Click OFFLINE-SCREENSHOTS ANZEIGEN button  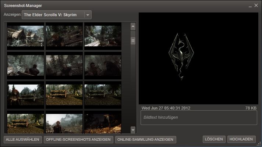78,140
